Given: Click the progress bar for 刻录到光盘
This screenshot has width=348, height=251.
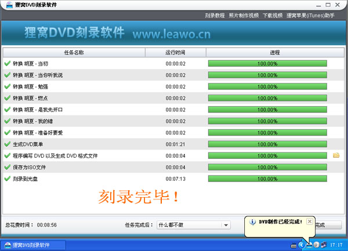Looking at the screenshot, I should [x=267, y=179].
